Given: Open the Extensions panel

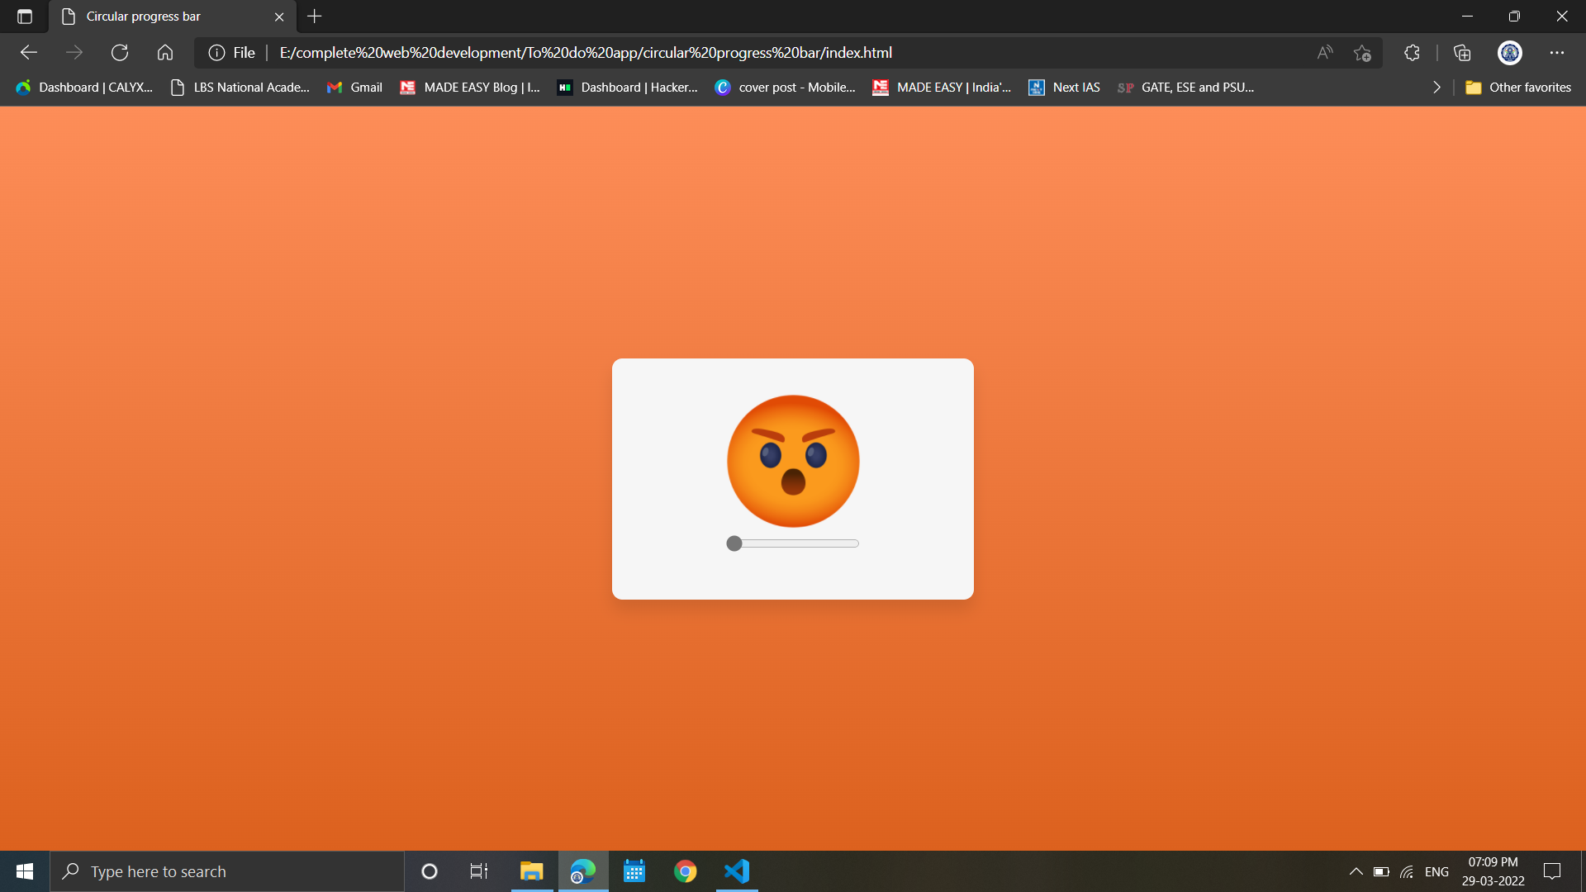Looking at the screenshot, I should 1412,52.
